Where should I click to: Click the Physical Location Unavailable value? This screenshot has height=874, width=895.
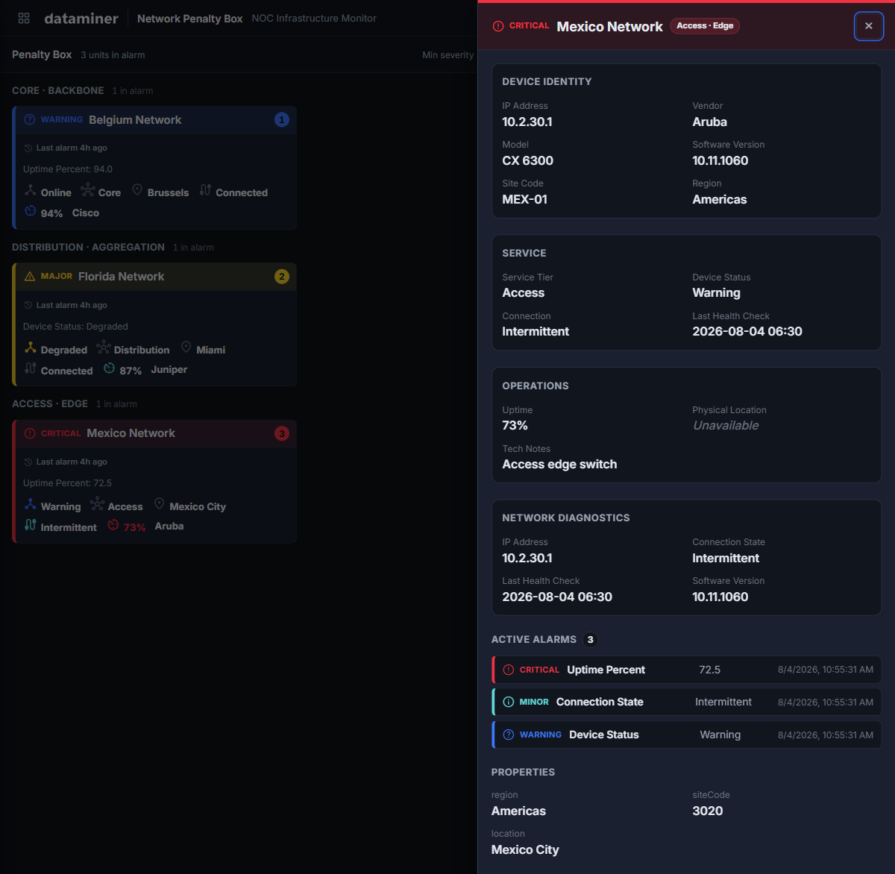[726, 425]
